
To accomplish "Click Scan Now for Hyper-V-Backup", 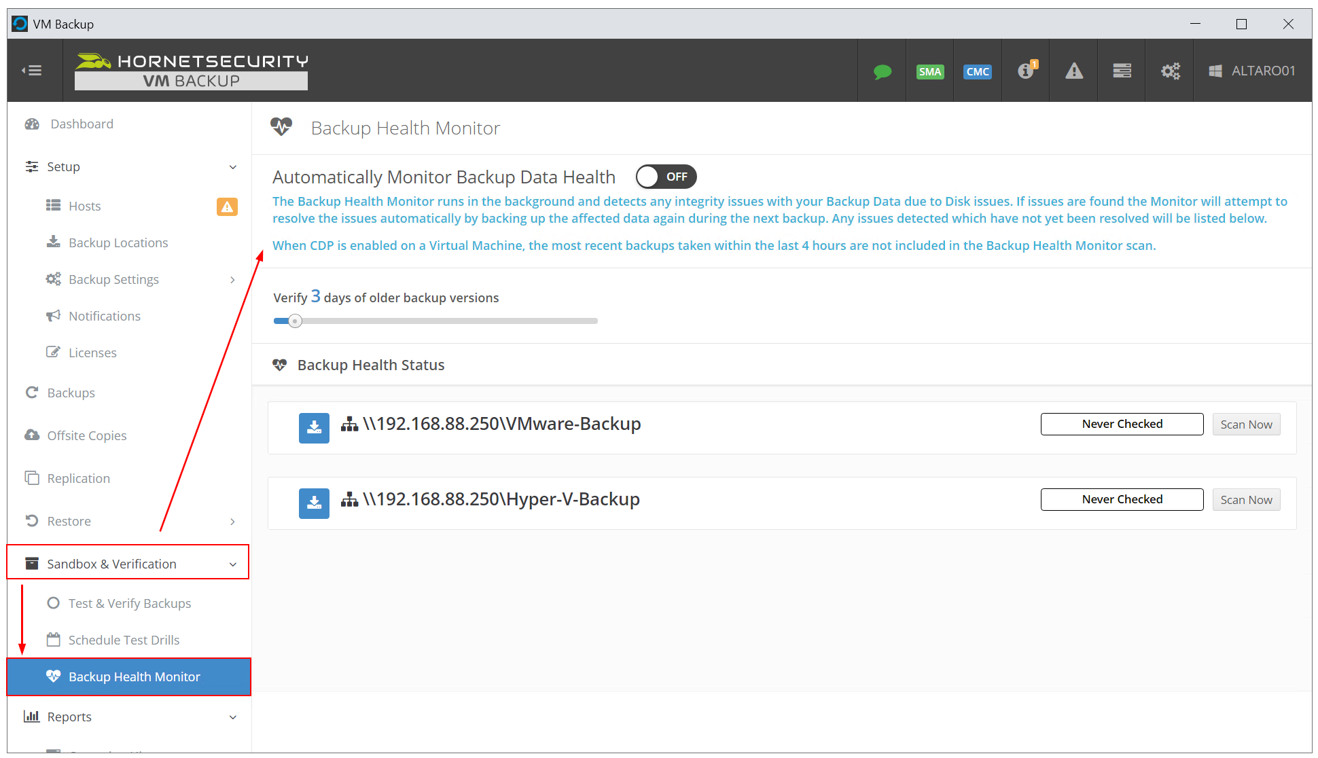I will (x=1246, y=500).
